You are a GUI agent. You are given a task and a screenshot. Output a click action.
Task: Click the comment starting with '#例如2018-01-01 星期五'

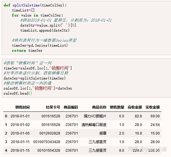(x=66, y=20)
